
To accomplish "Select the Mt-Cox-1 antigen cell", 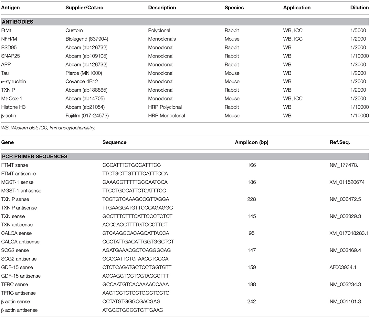I will (x=12, y=98).
